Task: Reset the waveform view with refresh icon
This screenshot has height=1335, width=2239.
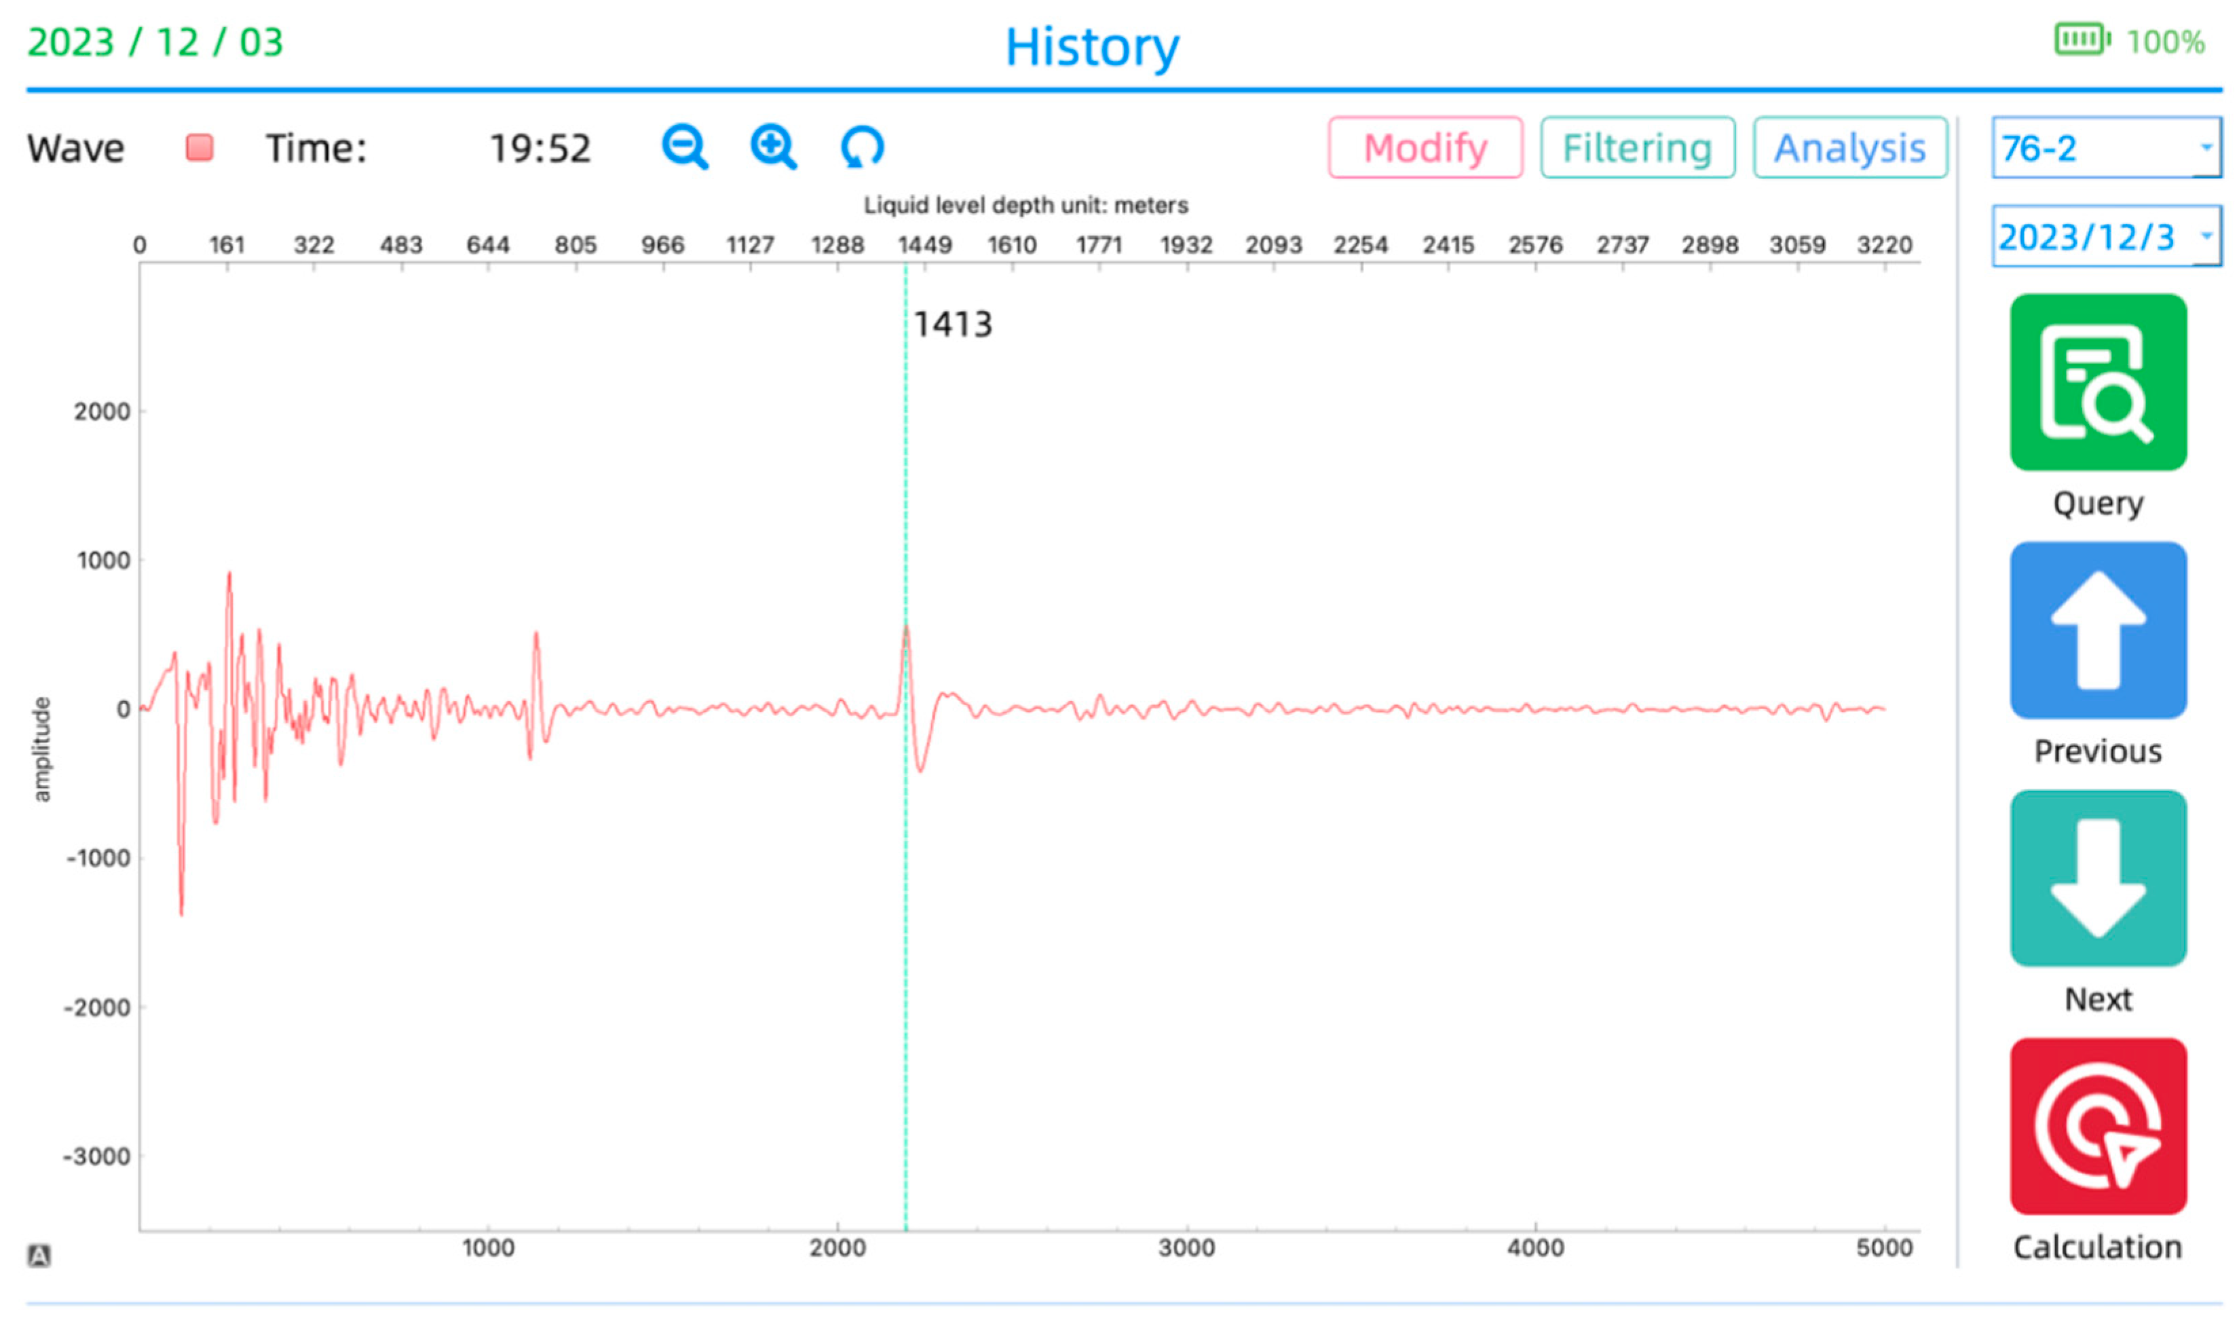Action: click(x=862, y=147)
